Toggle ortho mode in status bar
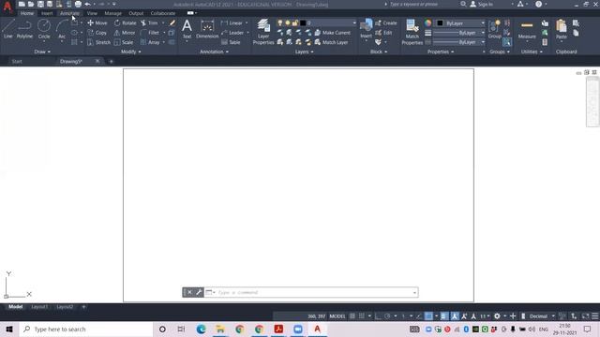The width and height of the screenshot is (600, 337). click(378, 316)
